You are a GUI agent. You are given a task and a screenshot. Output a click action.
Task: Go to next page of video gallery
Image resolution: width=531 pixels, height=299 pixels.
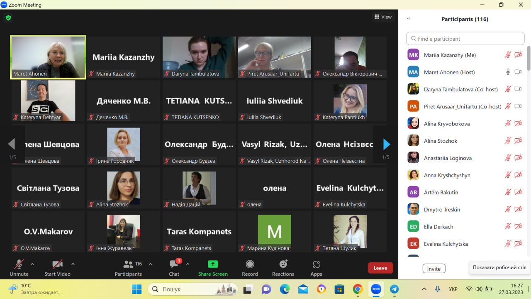pos(386,144)
